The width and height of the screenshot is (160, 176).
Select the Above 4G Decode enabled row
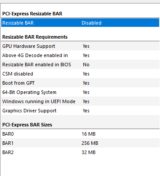pos(80,55)
